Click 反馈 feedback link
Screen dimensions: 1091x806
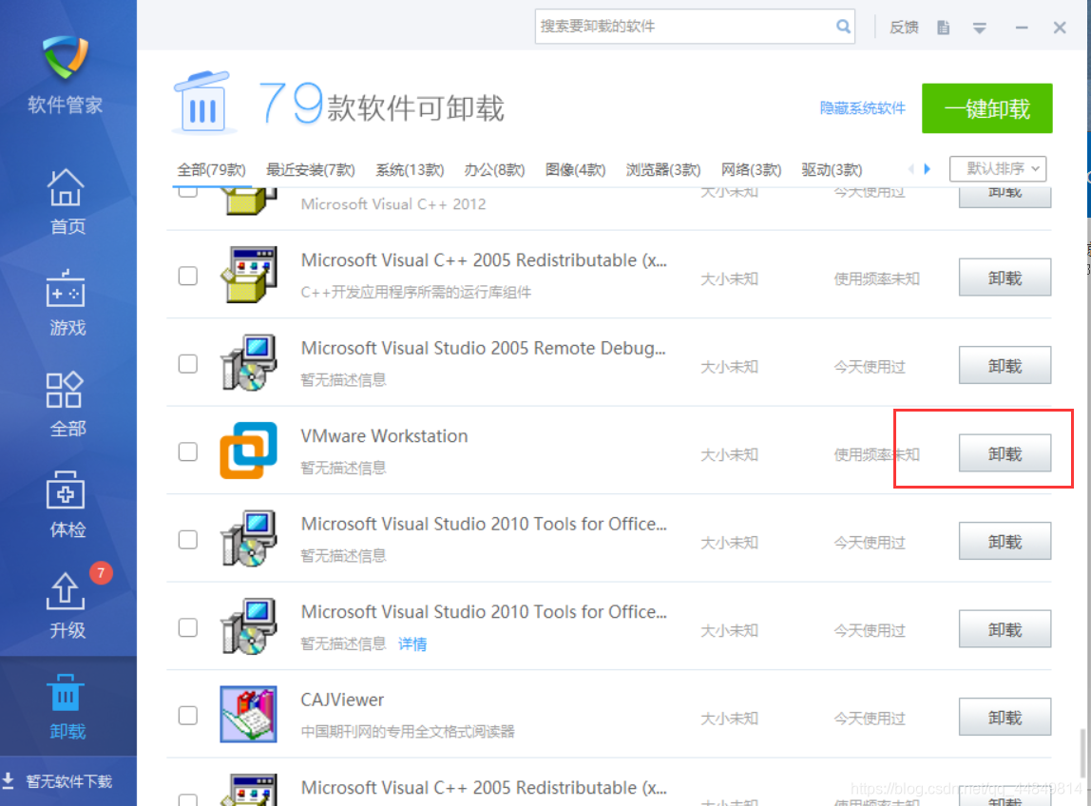coord(904,28)
